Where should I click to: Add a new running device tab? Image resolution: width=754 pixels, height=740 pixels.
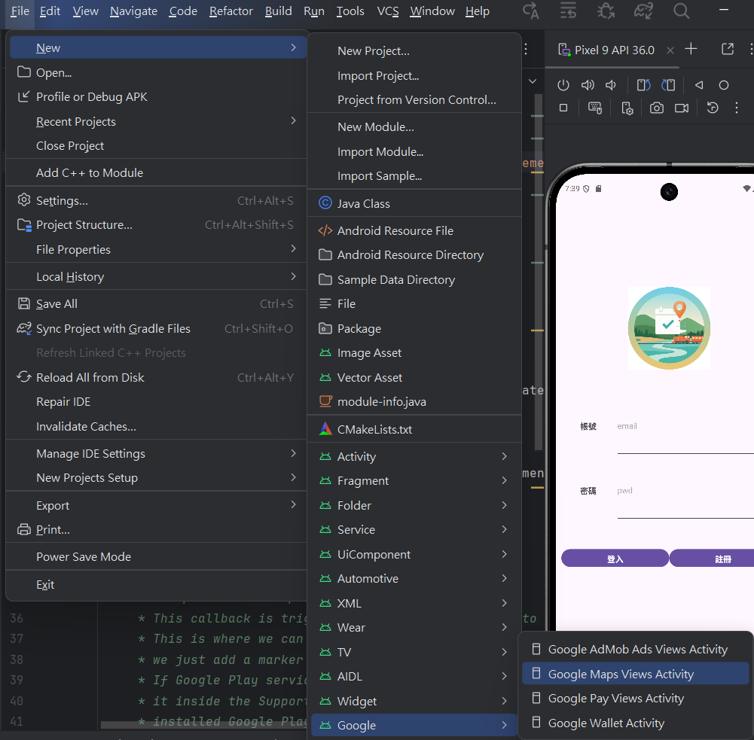(x=691, y=49)
